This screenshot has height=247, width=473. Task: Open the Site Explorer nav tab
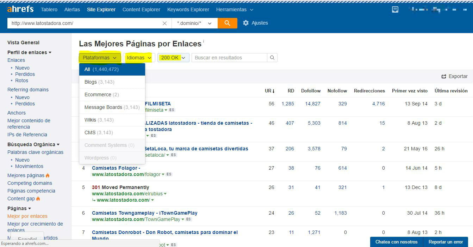click(x=101, y=9)
